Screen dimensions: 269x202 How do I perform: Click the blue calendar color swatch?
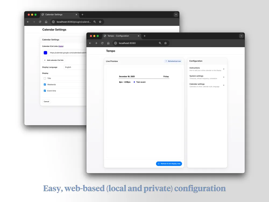coord(45,53)
